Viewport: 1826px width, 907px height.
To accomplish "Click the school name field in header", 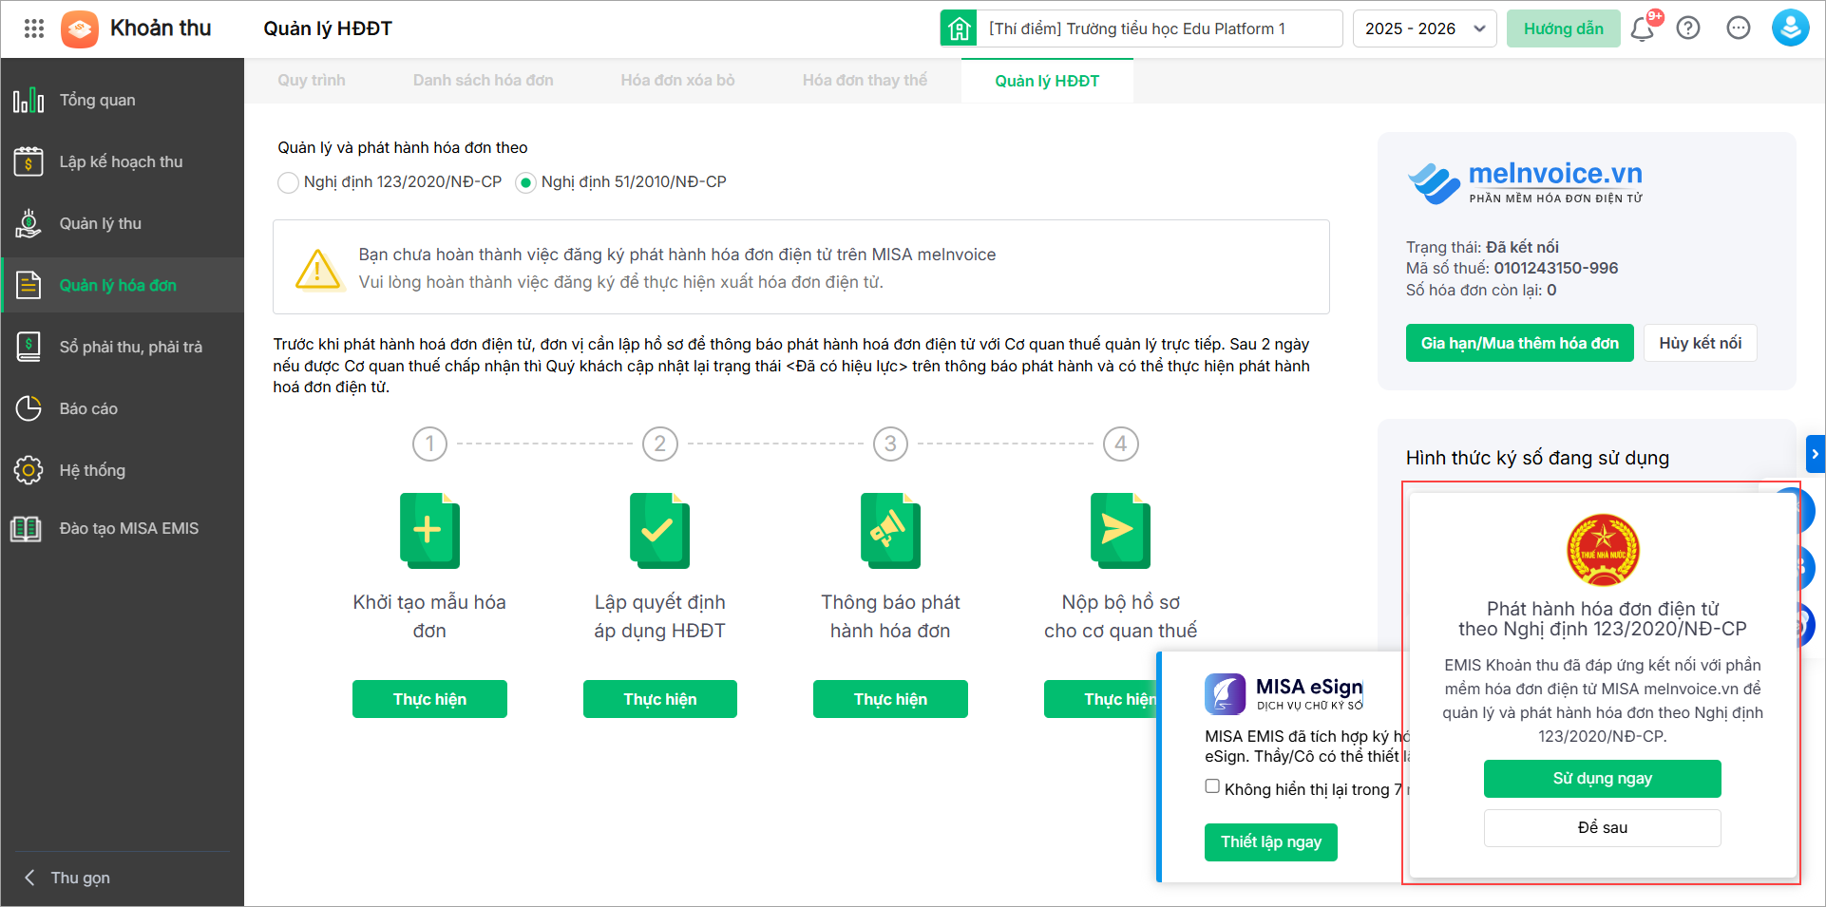I will 1159,28.
